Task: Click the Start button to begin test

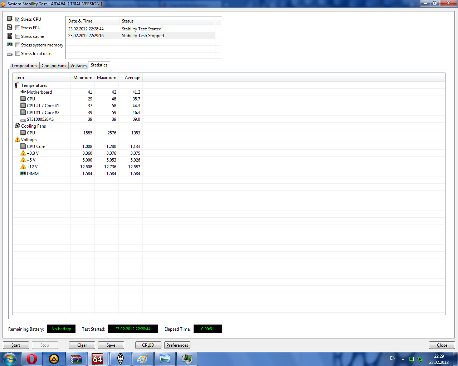Action: (x=16, y=345)
